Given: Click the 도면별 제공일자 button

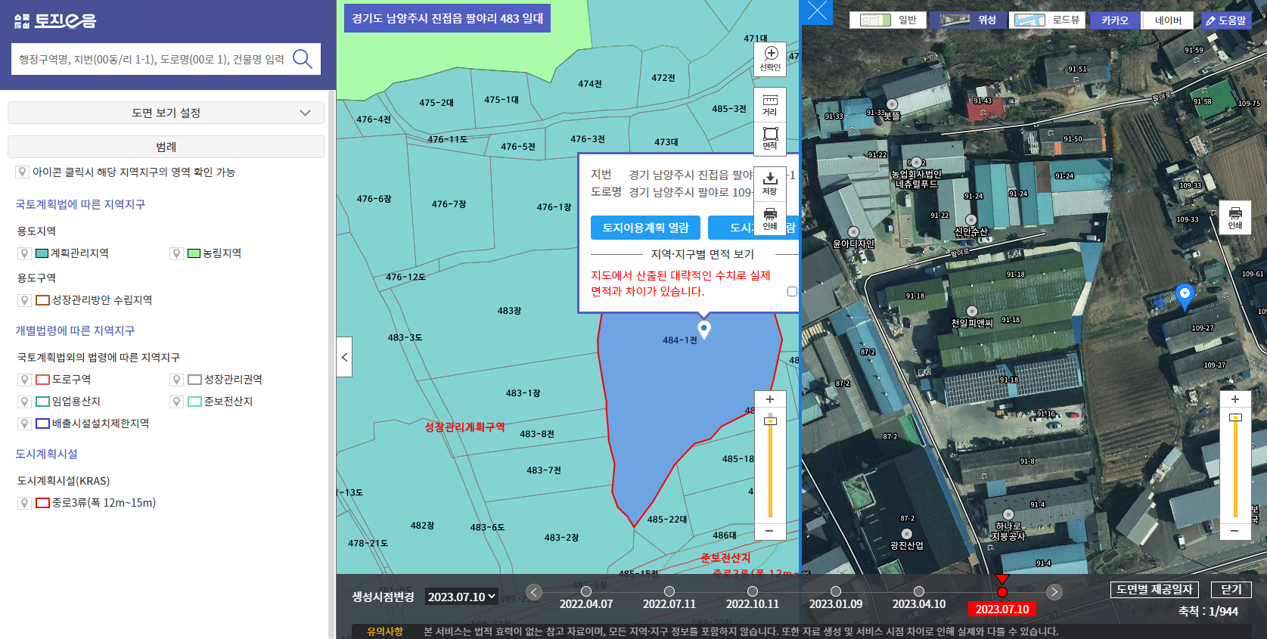Looking at the screenshot, I should pyautogui.click(x=1154, y=589).
